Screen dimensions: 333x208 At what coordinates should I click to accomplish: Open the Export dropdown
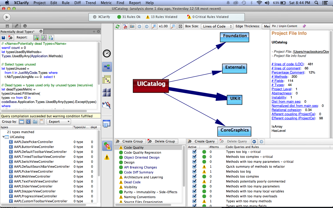click(59, 122)
